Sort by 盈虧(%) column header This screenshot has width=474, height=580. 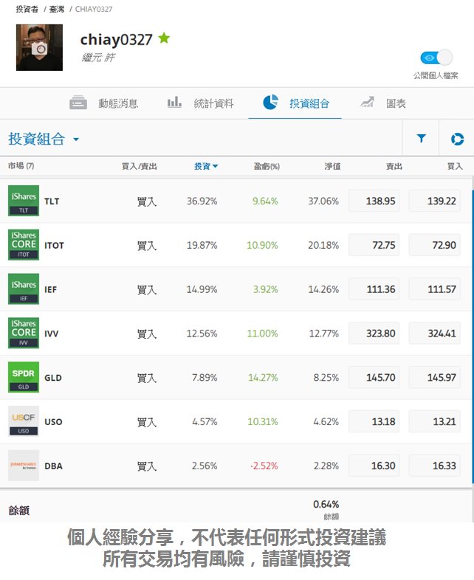tap(267, 167)
